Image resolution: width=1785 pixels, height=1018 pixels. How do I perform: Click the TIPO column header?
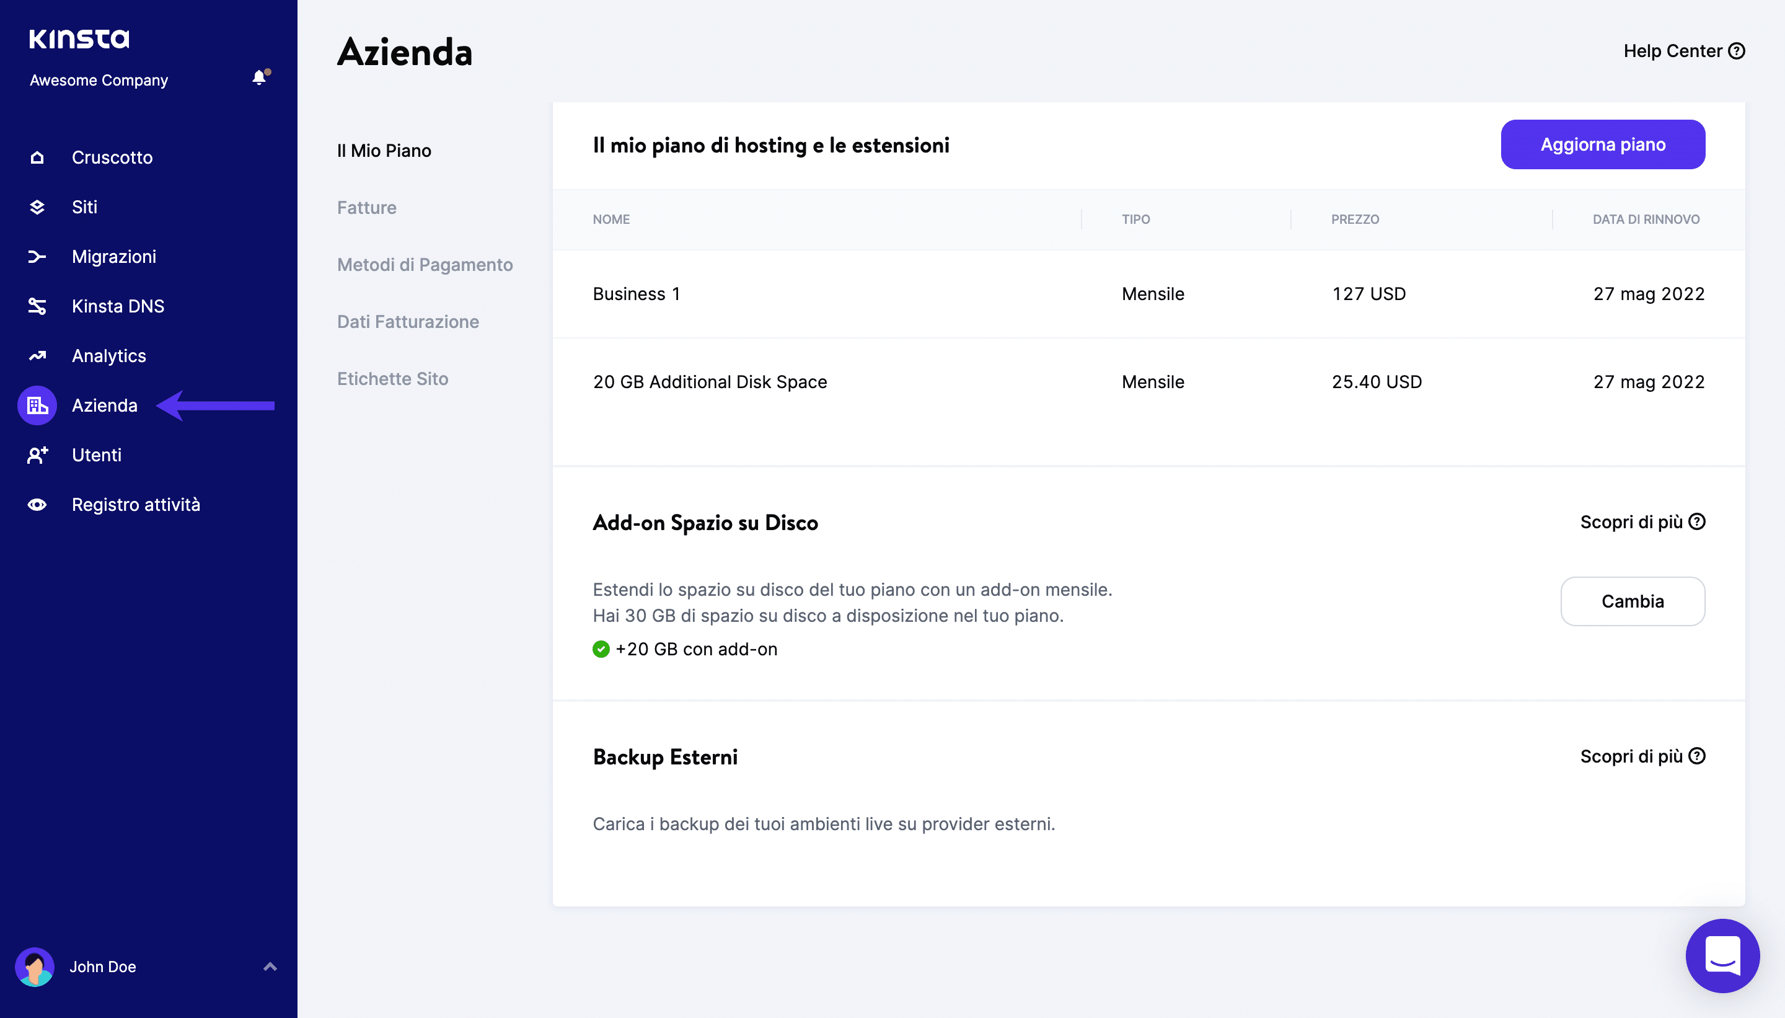tap(1135, 219)
